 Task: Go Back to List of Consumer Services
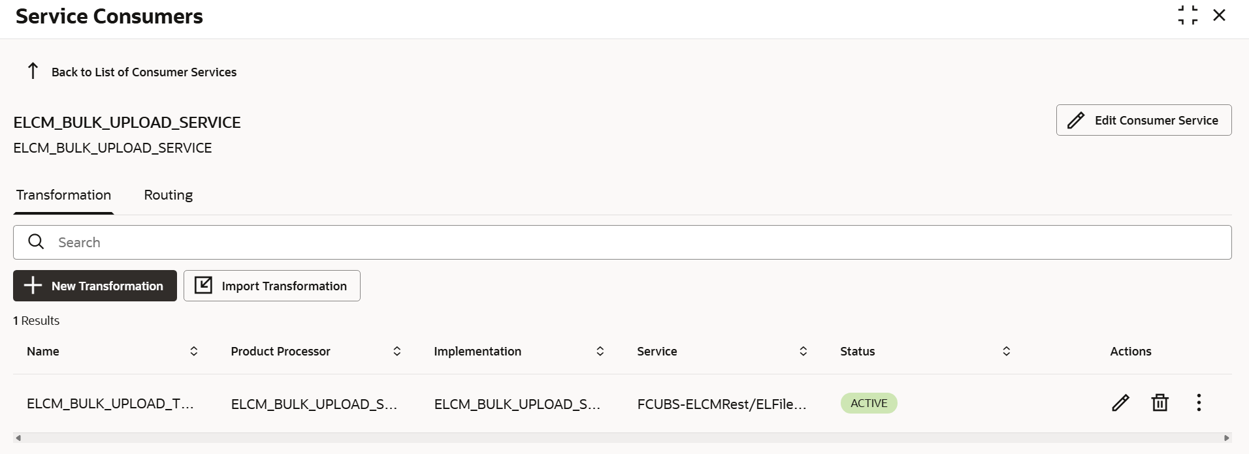pyautogui.click(x=144, y=72)
